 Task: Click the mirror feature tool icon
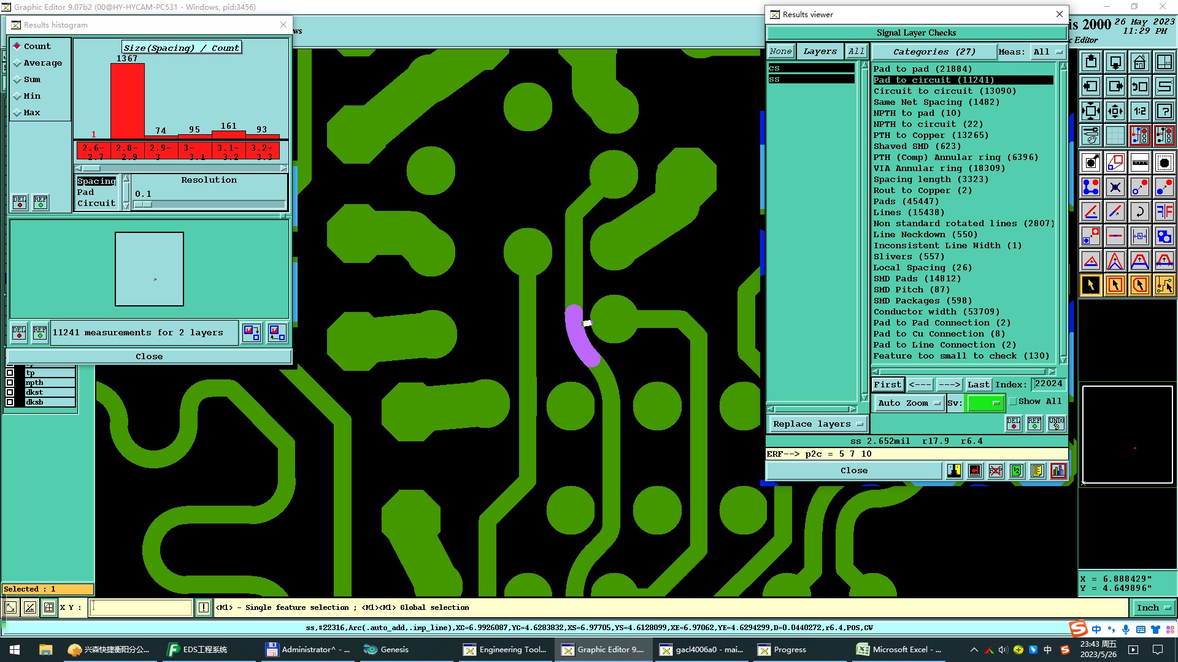click(1164, 211)
